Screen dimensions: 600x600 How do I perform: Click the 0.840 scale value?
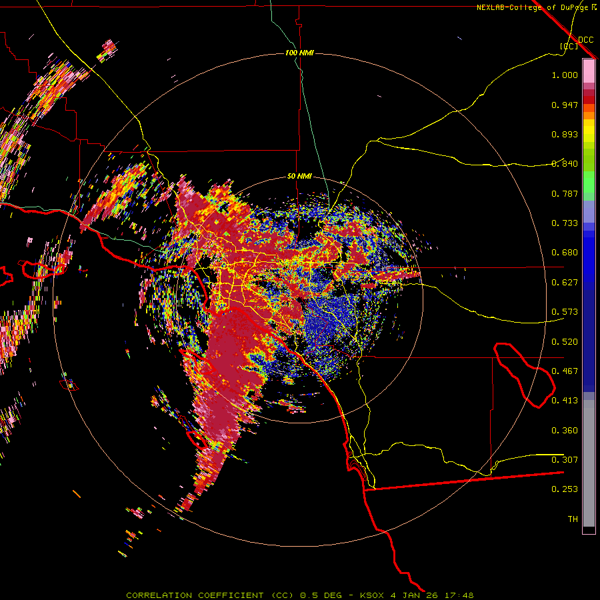(x=565, y=164)
